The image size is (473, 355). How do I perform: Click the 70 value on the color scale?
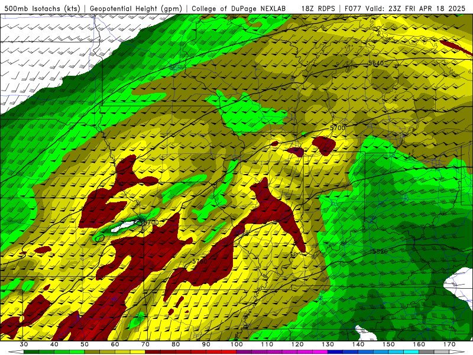tap(145, 344)
